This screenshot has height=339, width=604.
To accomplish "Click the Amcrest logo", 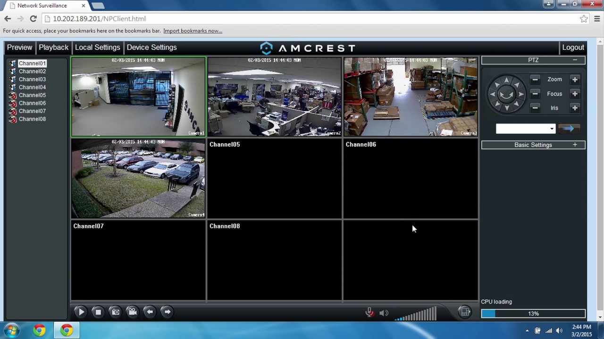I will coord(308,48).
